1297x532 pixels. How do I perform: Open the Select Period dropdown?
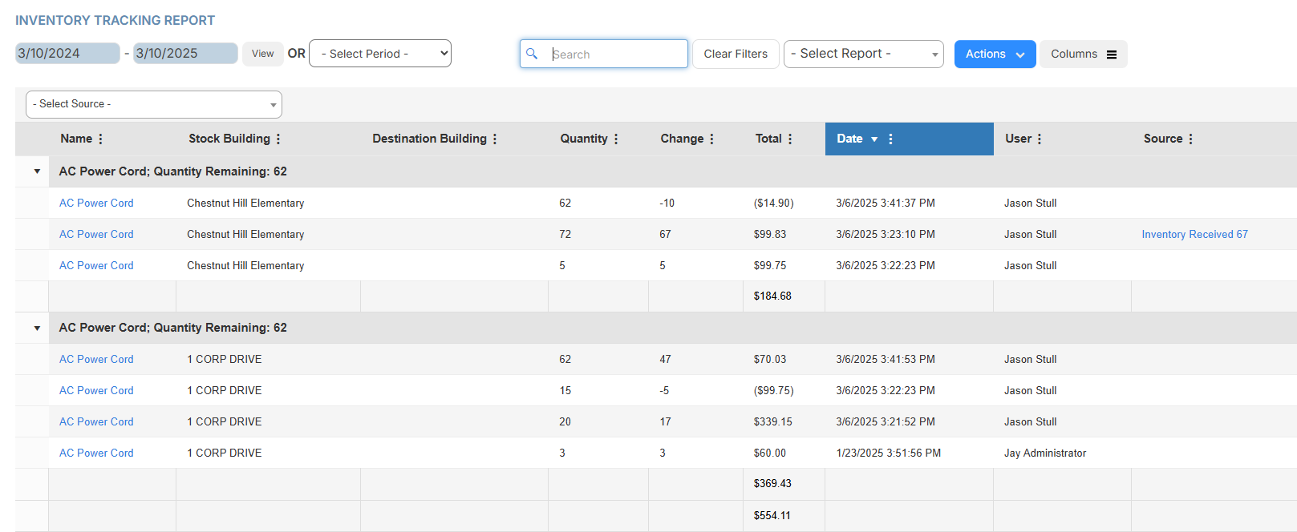[x=380, y=54]
